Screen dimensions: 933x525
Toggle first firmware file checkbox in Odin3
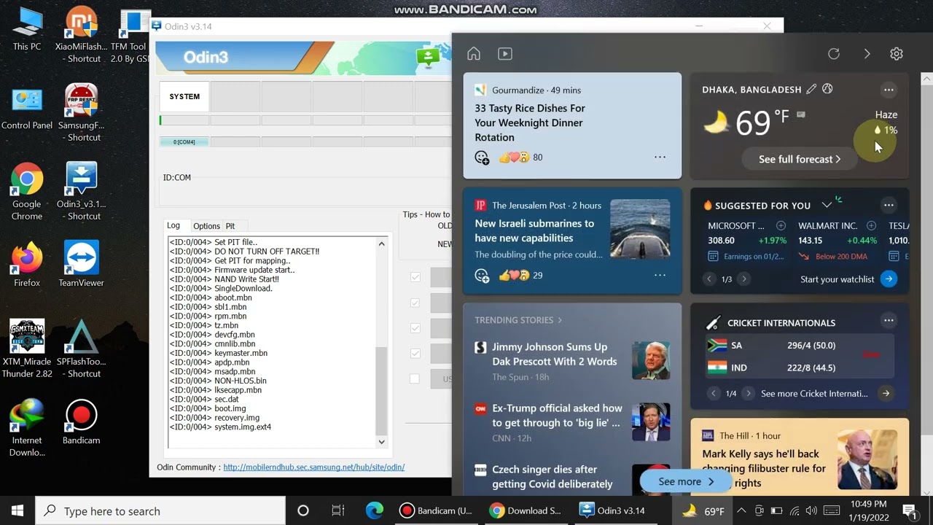click(415, 277)
